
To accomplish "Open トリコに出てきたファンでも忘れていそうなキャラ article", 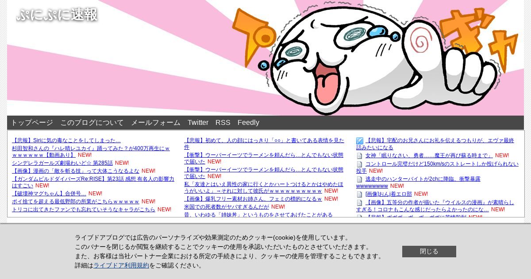I will coord(84,209).
